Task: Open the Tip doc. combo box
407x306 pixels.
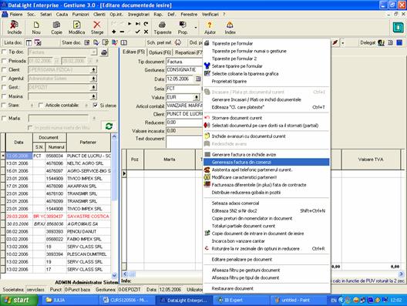Action: [62, 52]
